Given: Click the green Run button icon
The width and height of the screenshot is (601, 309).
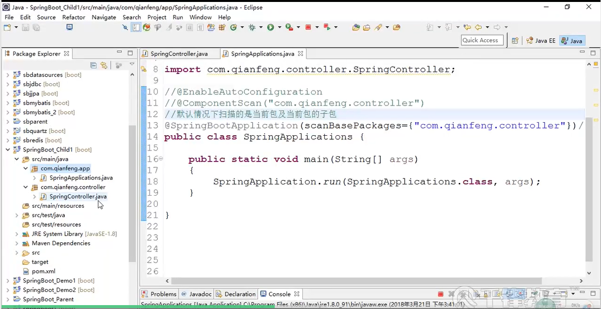Looking at the screenshot, I should click(x=270, y=28).
